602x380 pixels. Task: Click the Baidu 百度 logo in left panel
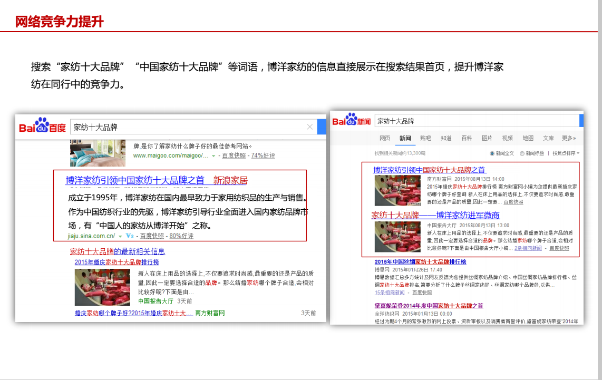click(x=42, y=126)
